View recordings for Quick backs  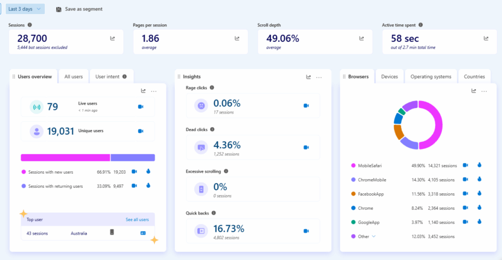(306, 230)
